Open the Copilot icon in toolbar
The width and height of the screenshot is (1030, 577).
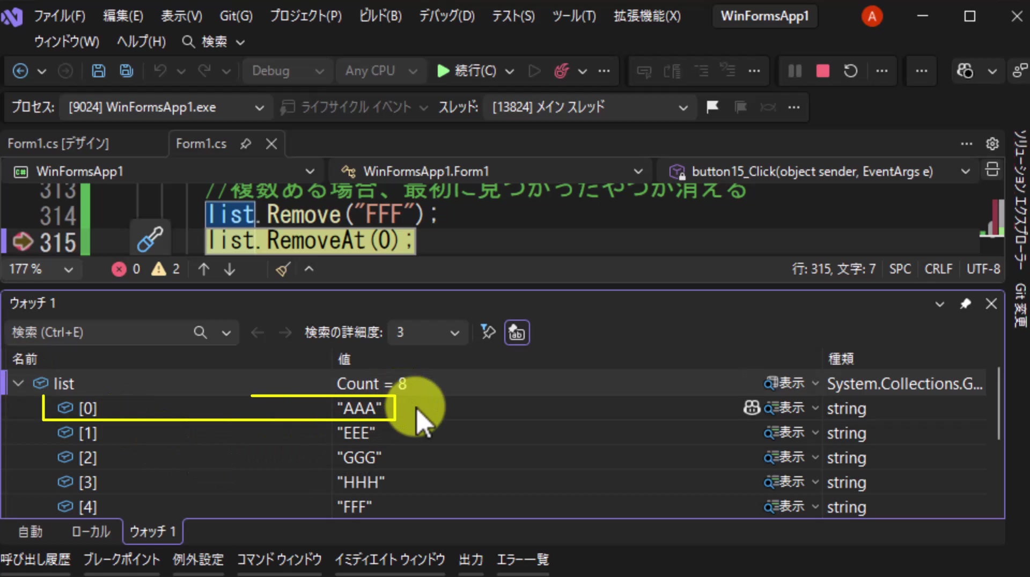(965, 71)
